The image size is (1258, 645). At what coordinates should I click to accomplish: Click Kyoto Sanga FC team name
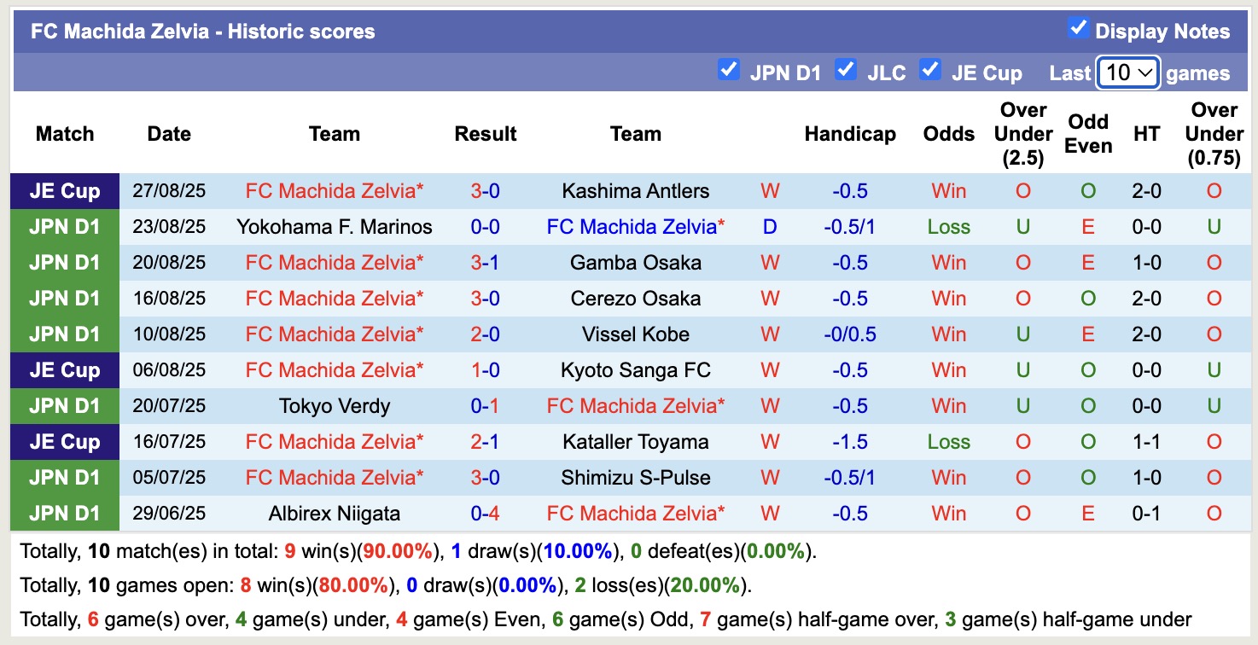pyautogui.click(x=635, y=370)
